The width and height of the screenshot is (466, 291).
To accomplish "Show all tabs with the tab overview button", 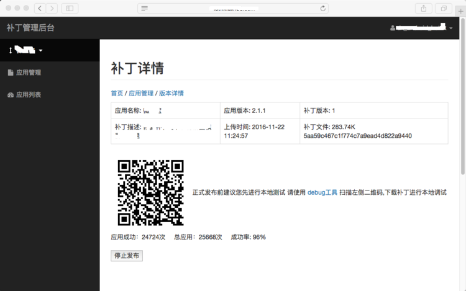I will coord(444,8).
